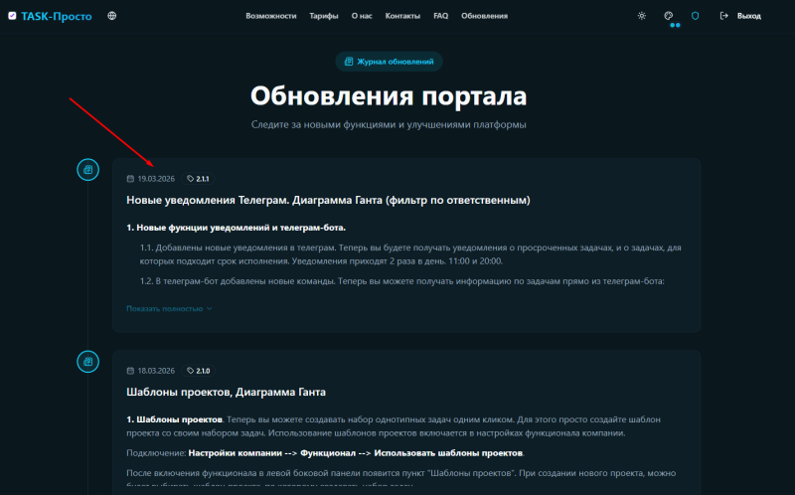Click the 2.1.0 version tag

tap(199, 371)
